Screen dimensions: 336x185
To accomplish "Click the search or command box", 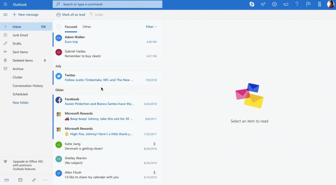I will point(108,4).
